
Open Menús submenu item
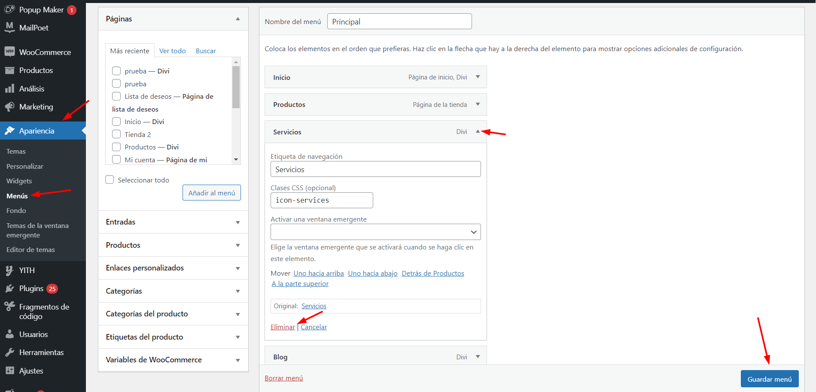[x=17, y=196]
